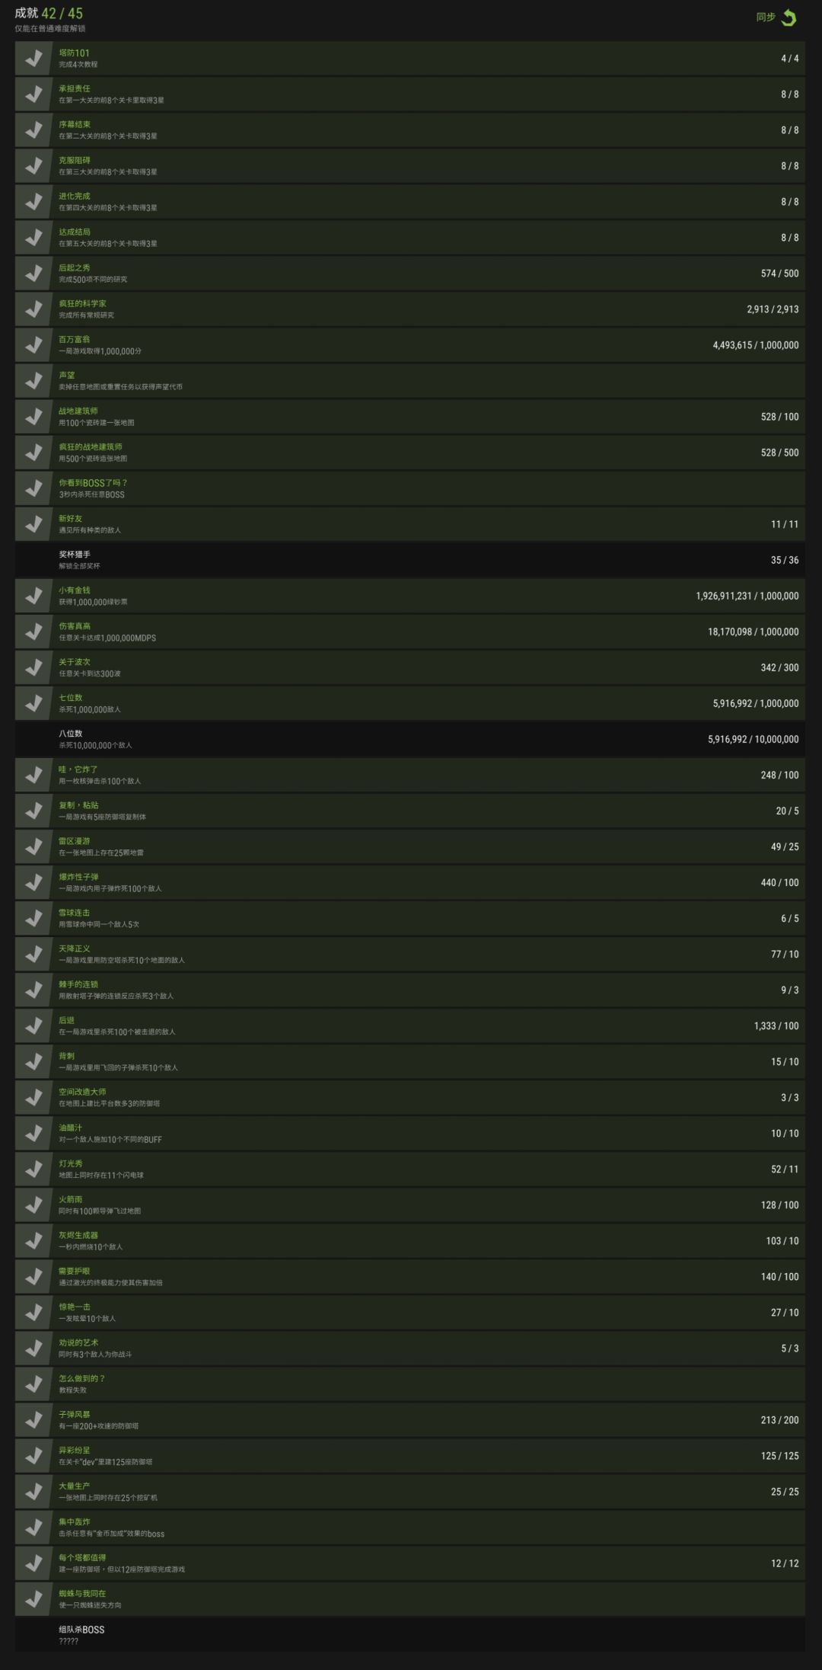822x1670 pixels.
Task: Click the 同步 text button
Action: (766, 17)
